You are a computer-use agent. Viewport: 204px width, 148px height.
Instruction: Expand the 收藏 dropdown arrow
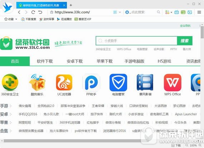click(x=16, y=19)
